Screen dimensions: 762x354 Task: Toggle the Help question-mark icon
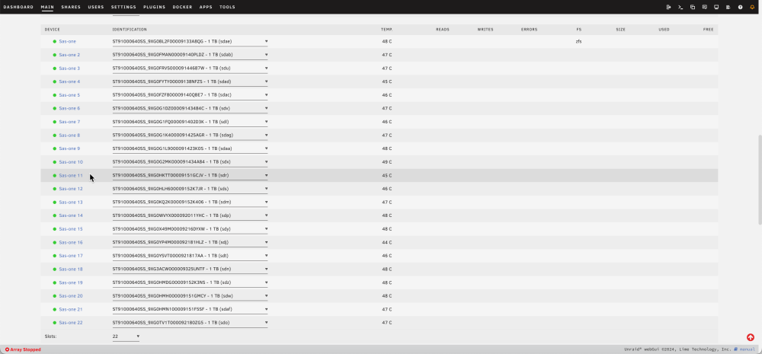click(740, 8)
